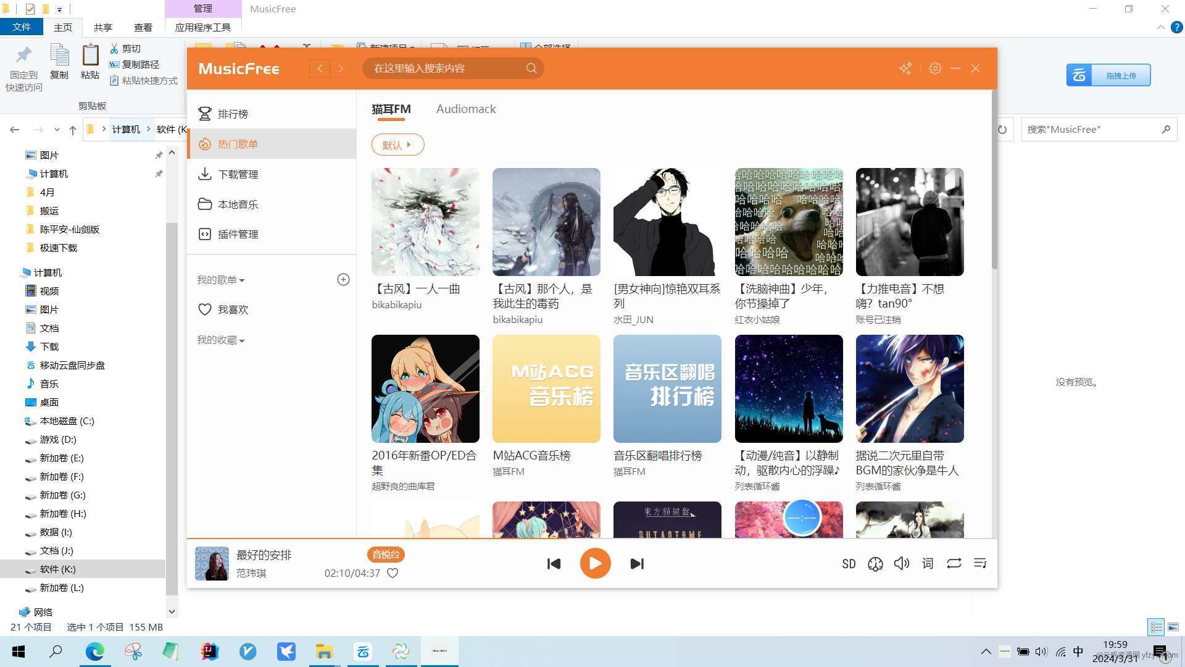The width and height of the screenshot is (1185, 667).
Task: Collapse the 我的歌单 section
Action: click(220, 280)
